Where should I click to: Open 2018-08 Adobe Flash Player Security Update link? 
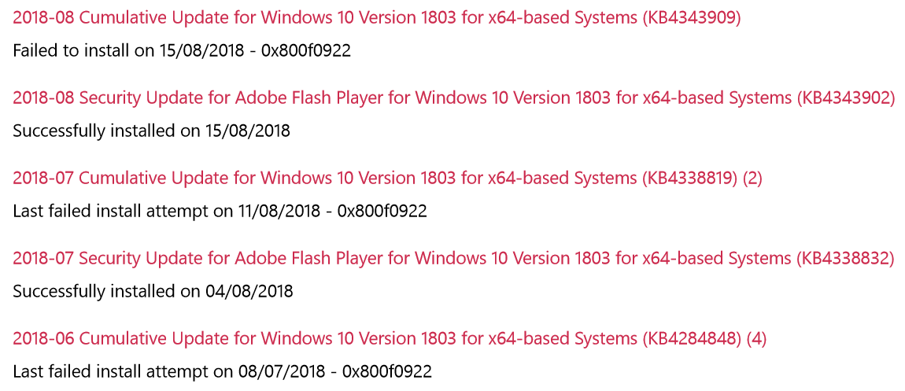(453, 98)
